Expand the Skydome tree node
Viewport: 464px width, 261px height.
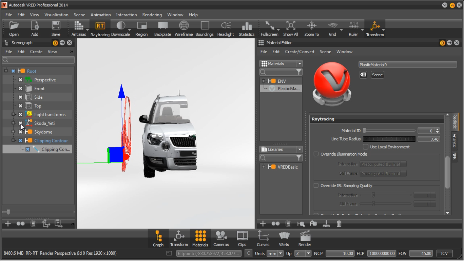coord(13,132)
